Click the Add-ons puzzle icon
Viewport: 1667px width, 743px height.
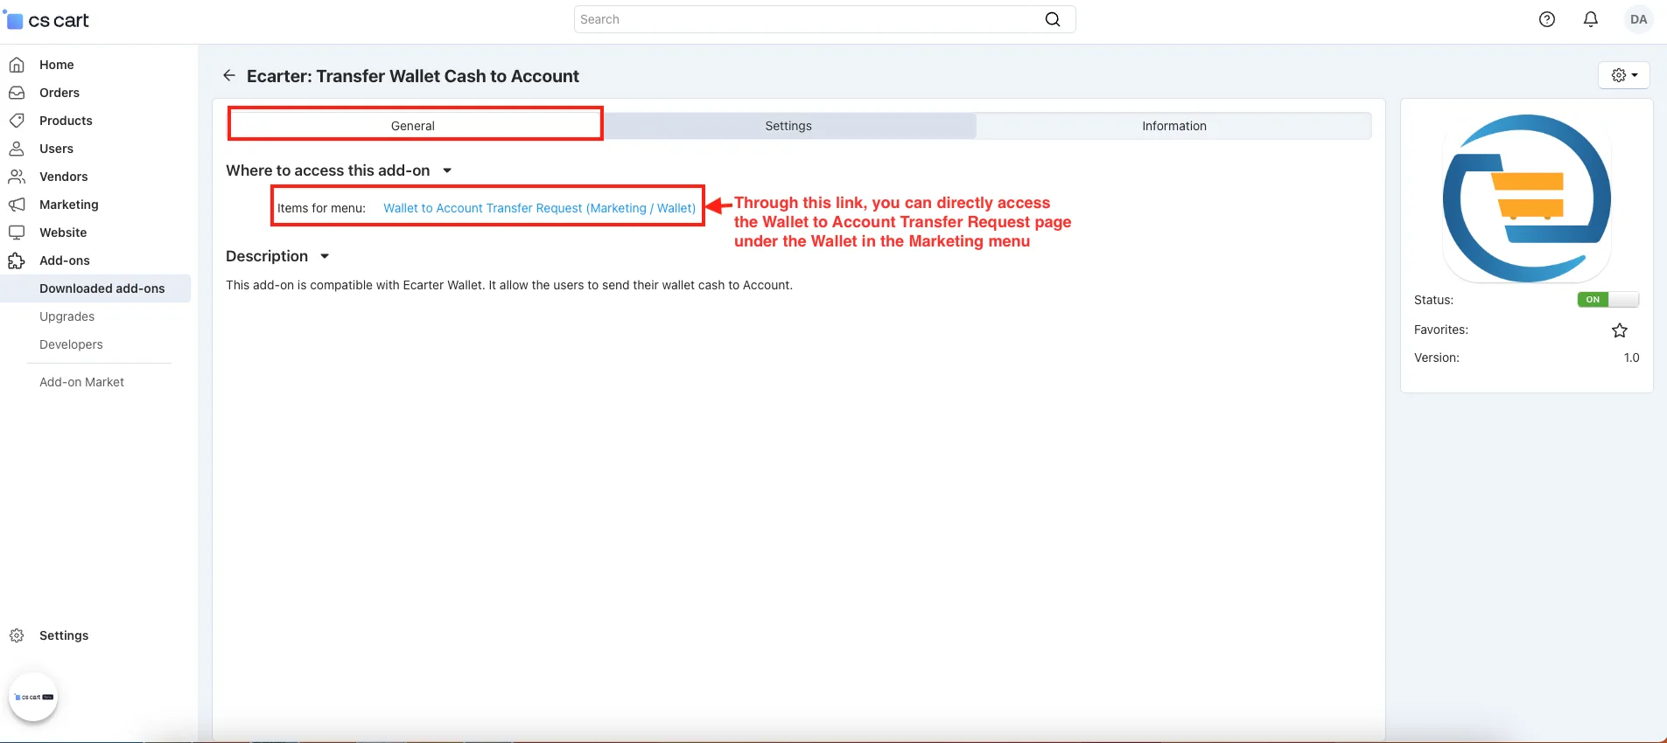click(x=17, y=260)
